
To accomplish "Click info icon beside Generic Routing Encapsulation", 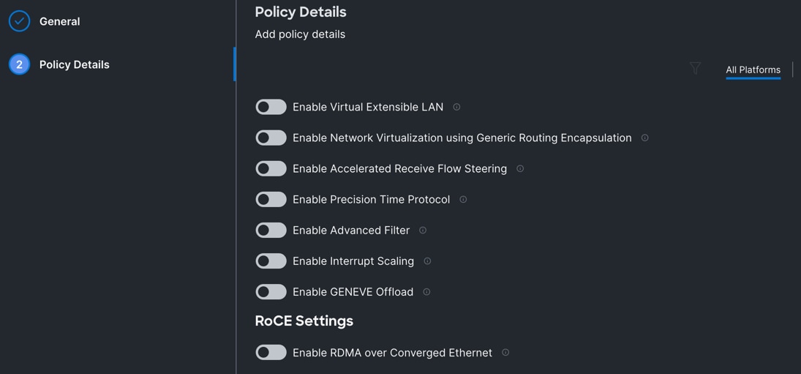I will point(644,138).
